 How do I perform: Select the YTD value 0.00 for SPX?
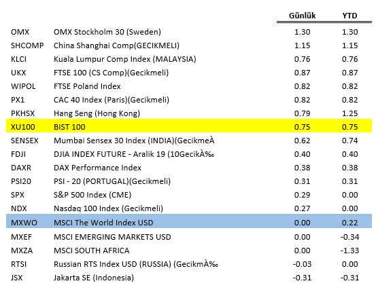coord(349,195)
